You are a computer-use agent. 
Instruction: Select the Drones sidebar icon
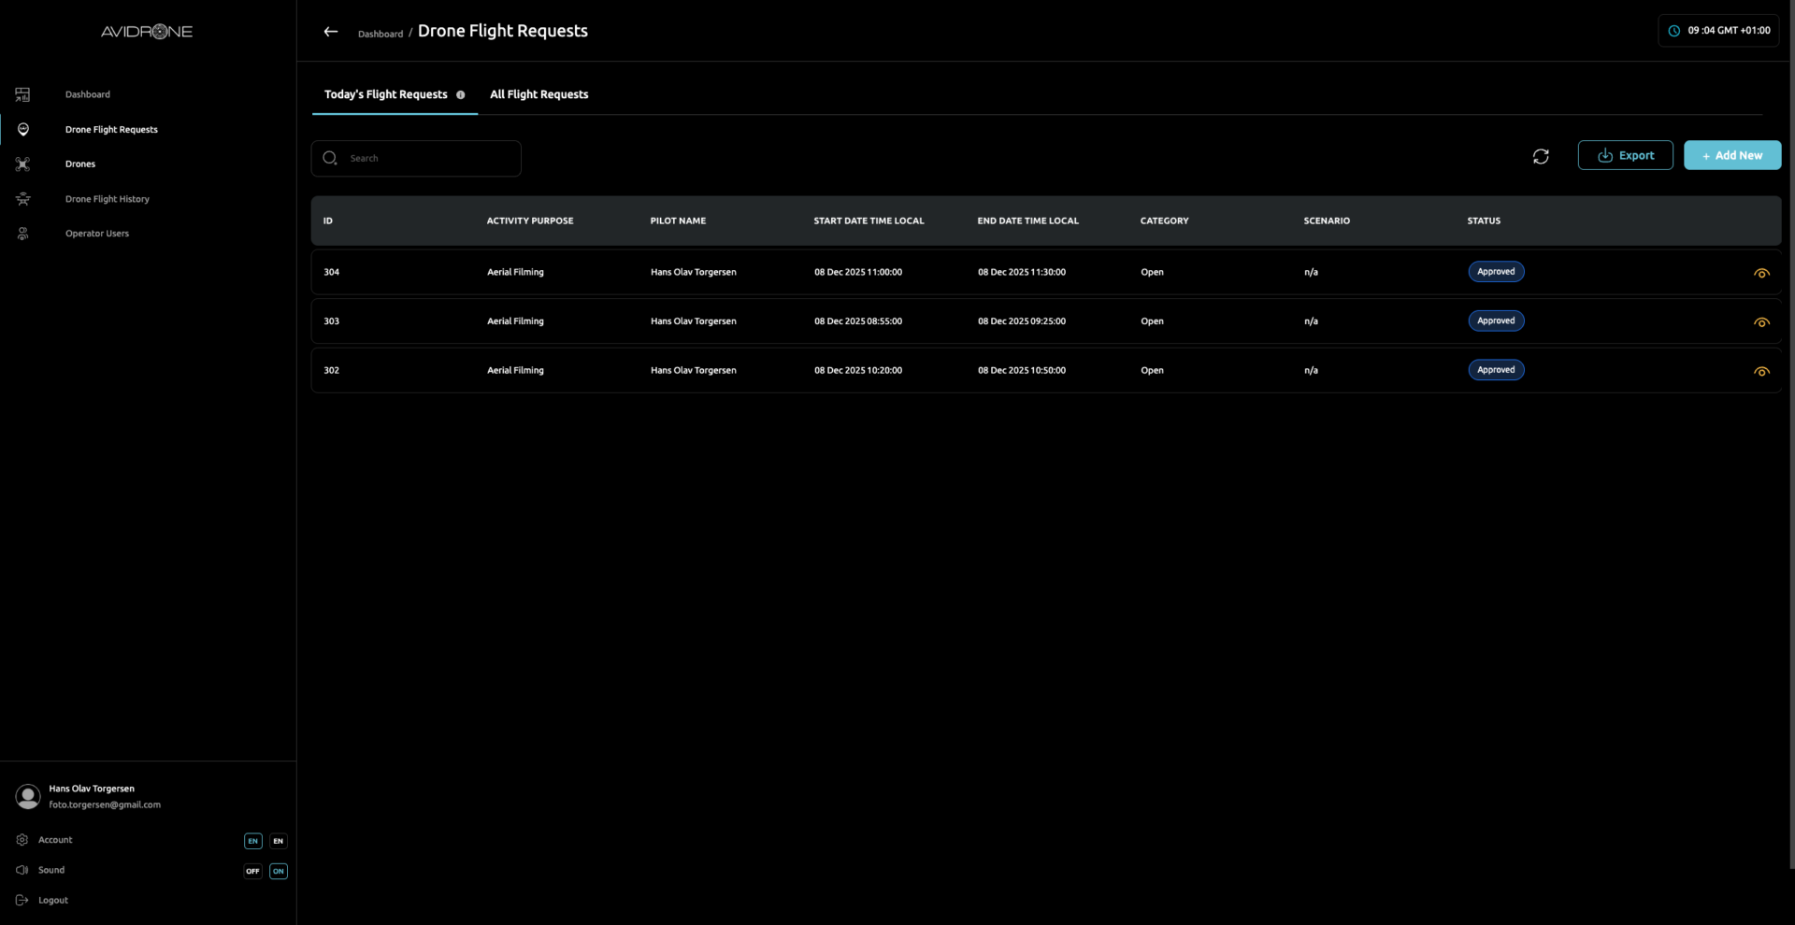click(22, 164)
